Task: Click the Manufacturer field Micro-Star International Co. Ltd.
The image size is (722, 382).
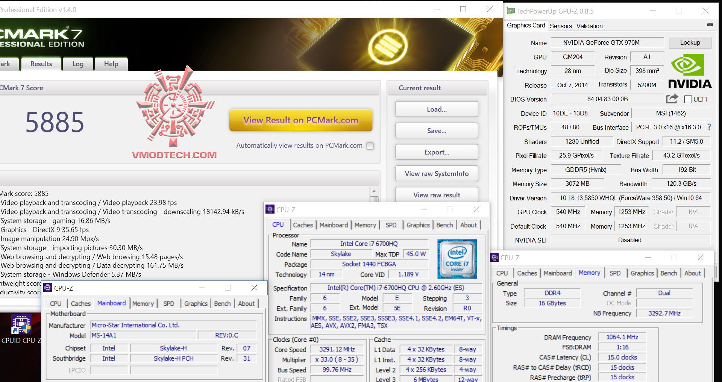Action: 173,325
